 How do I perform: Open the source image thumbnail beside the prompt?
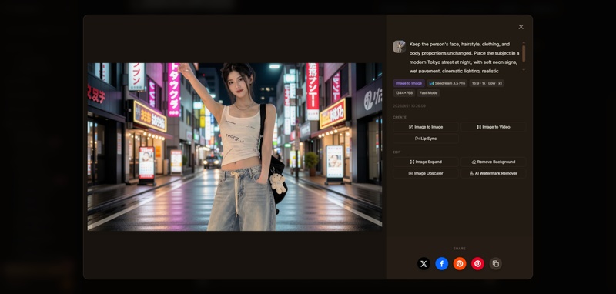400,47
